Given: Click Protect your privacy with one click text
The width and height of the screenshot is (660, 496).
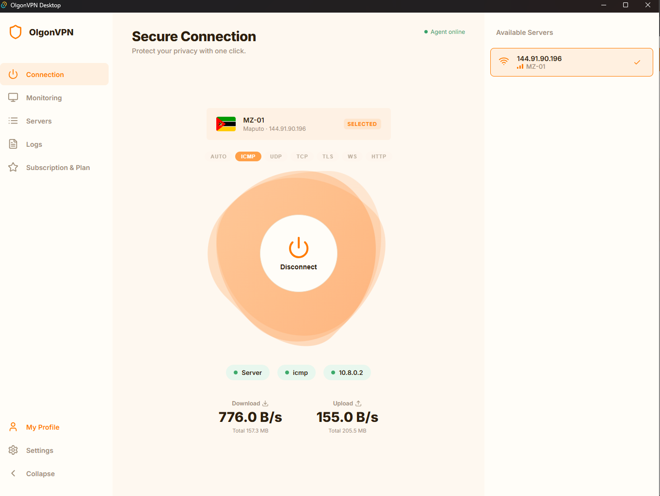Looking at the screenshot, I should pos(189,51).
